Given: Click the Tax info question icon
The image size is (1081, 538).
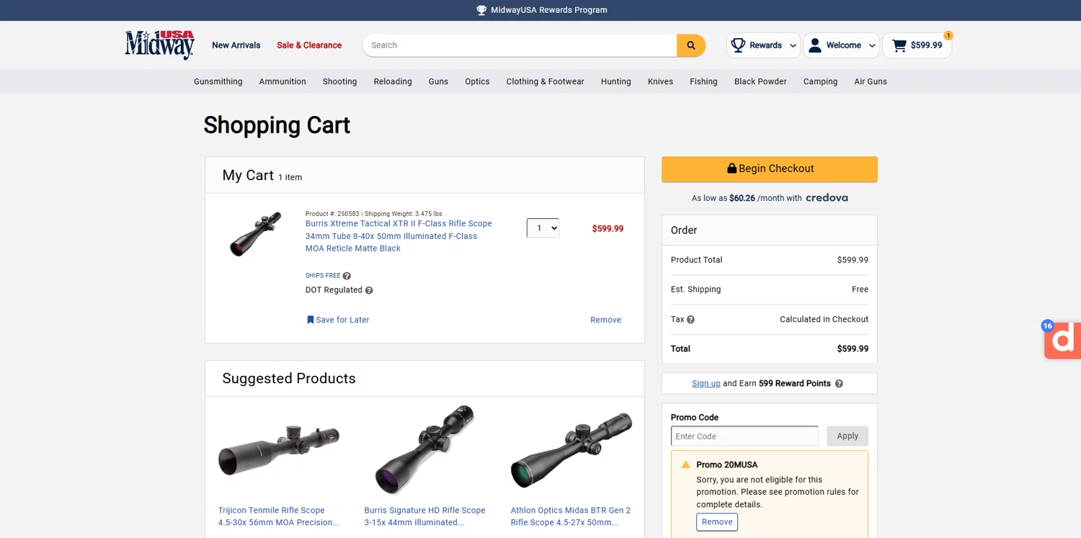Looking at the screenshot, I should pyautogui.click(x=690, y=320).
